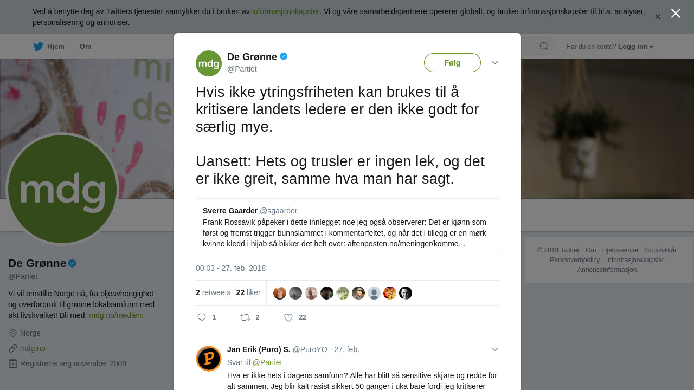The image size is (694, 390).
Task: Open De Grønne mdg avatar in tweet
Action: pos(209,63)
